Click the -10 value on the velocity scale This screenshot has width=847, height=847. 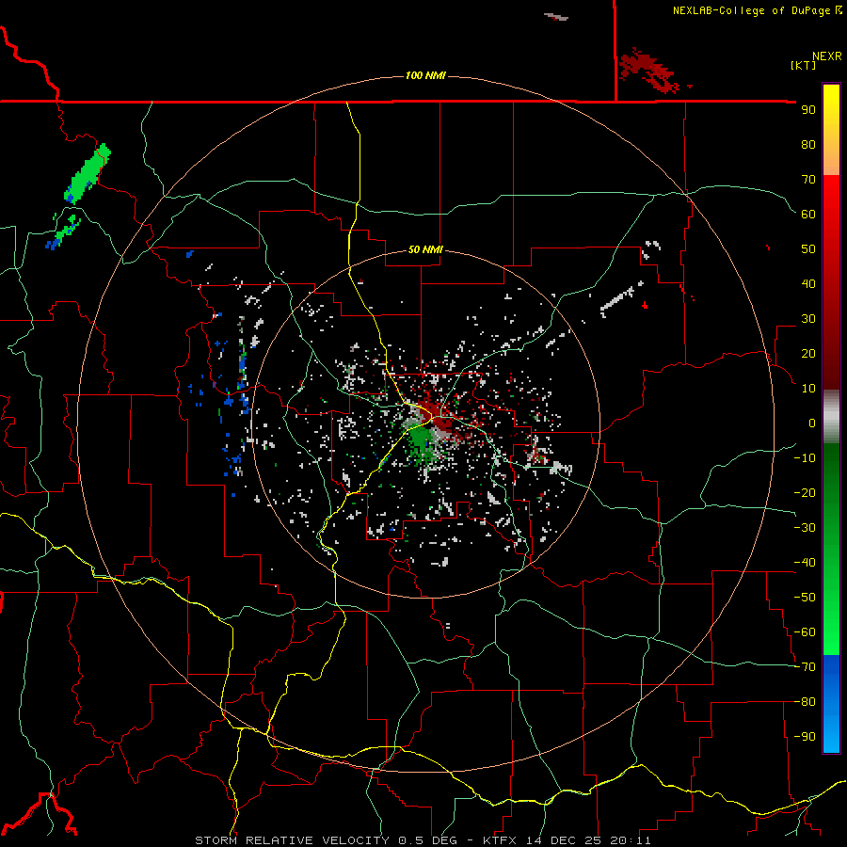pyautogui.click(x=805, y=458)
